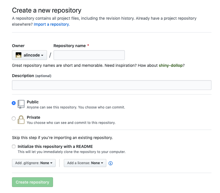The width and height of the screenshot is (220, 193).
Task: Select the Public radio button
Action: tap(14, 103)
